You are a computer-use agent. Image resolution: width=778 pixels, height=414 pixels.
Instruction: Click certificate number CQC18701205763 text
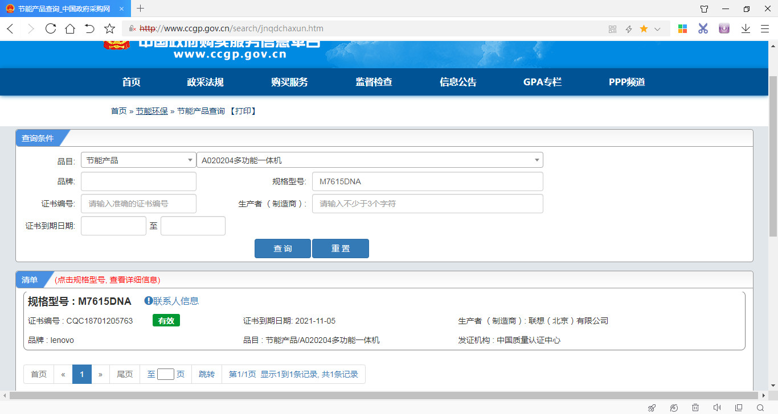[x=100, y=321]
